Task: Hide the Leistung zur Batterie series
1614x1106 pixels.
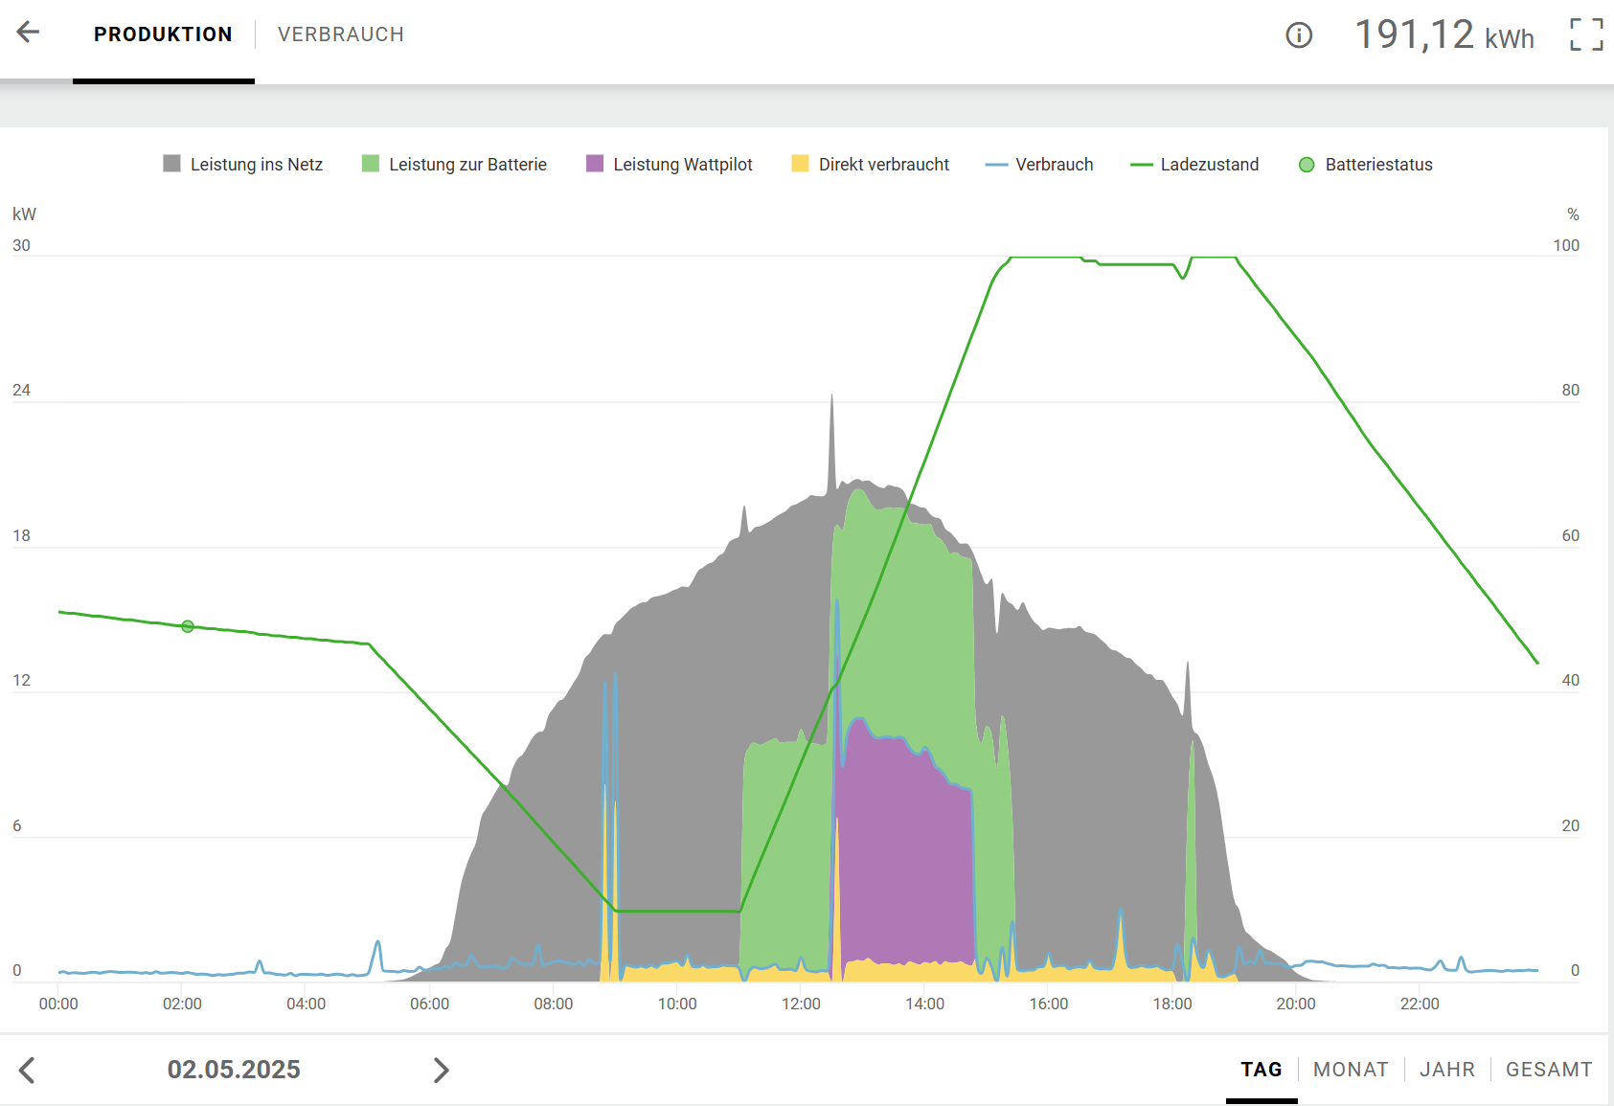Action: tap(454, 165)
